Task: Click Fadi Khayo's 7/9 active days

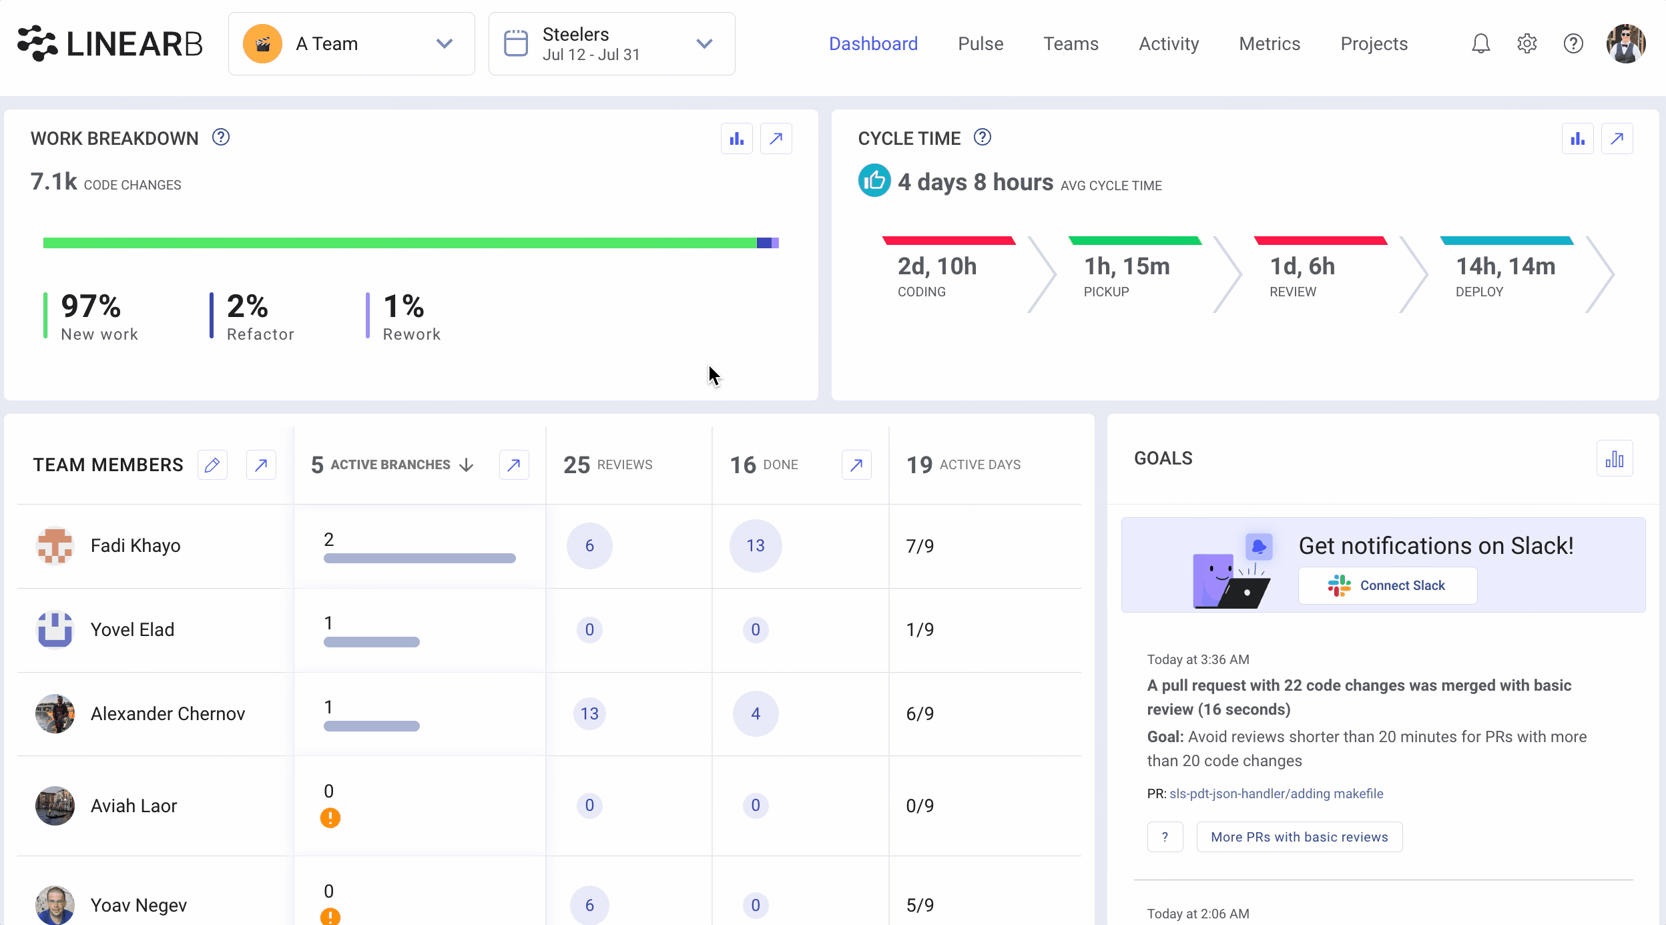Action: pyautogui.click(x=920, y=546)
